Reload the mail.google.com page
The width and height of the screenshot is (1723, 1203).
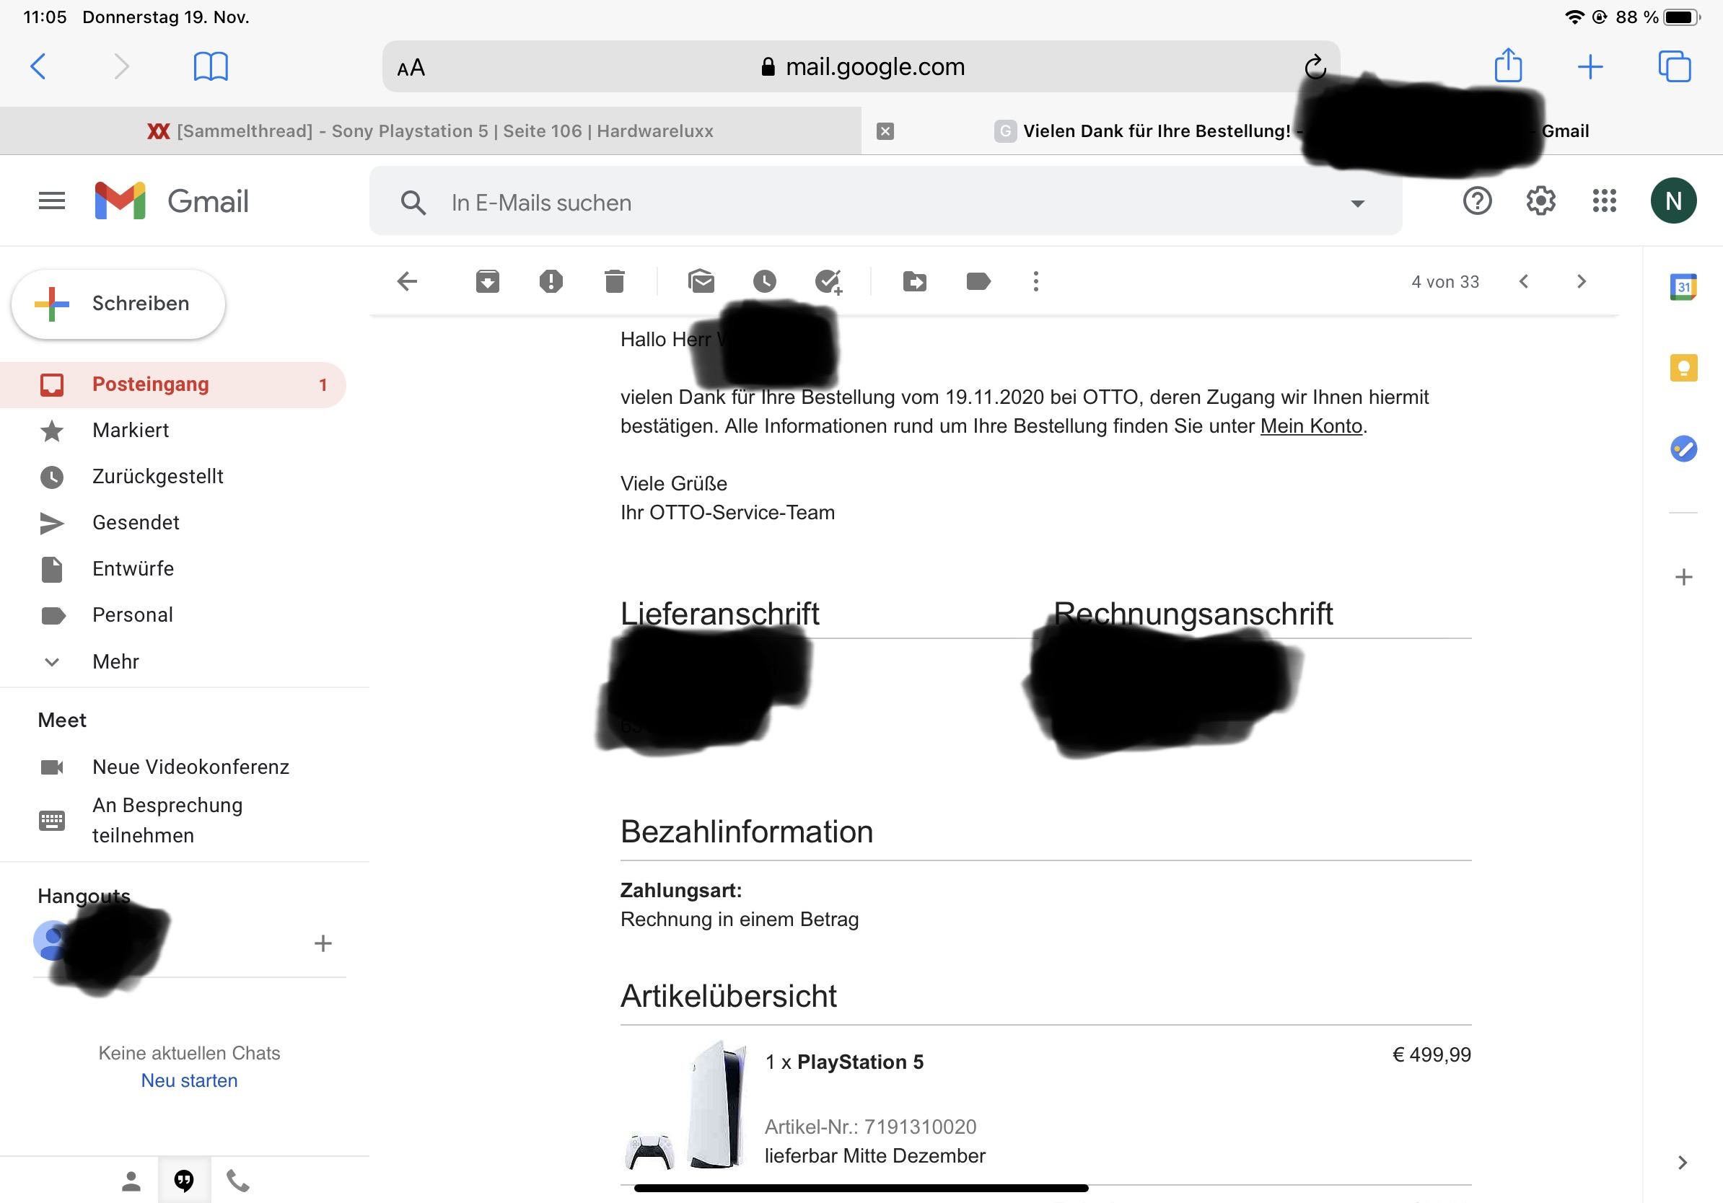pyautogui.click(x=1315, y=68)
